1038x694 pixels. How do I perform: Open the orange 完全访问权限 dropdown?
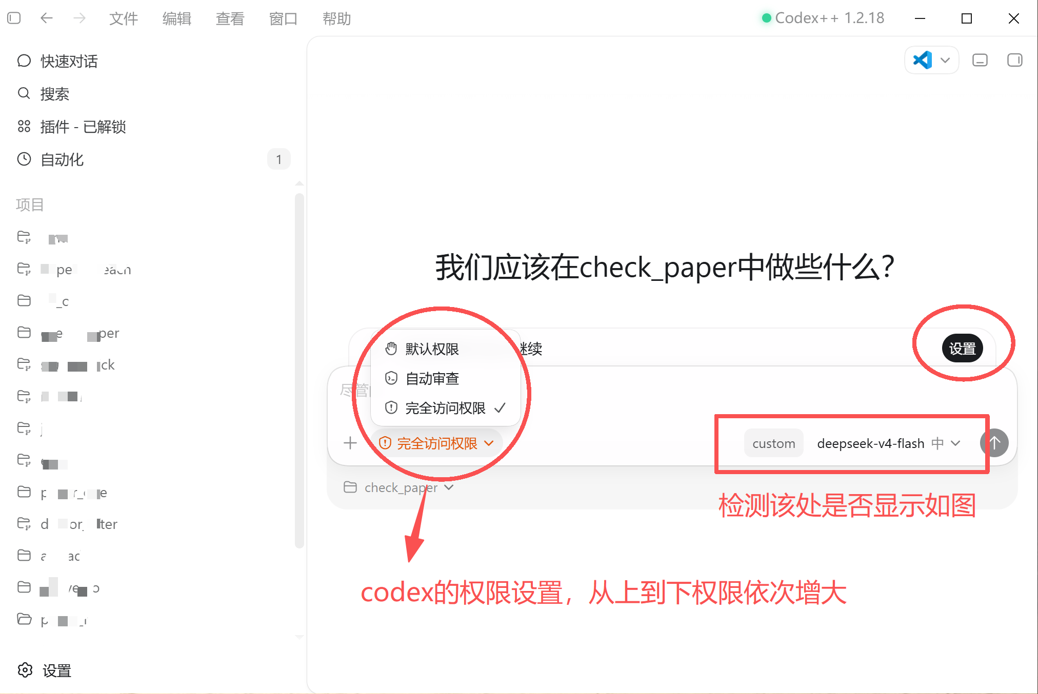[436, 443]
